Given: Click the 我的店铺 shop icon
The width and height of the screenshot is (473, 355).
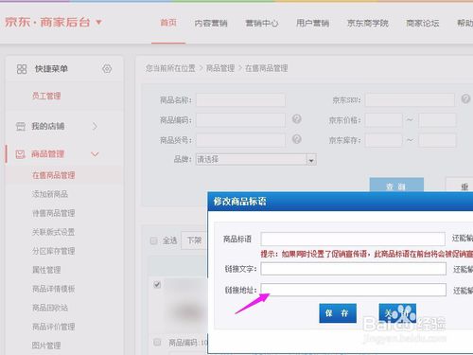Looking at the screenshot, I should [21, 127].
